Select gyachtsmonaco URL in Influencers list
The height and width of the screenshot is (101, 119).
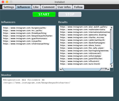[x=25, y=38]
